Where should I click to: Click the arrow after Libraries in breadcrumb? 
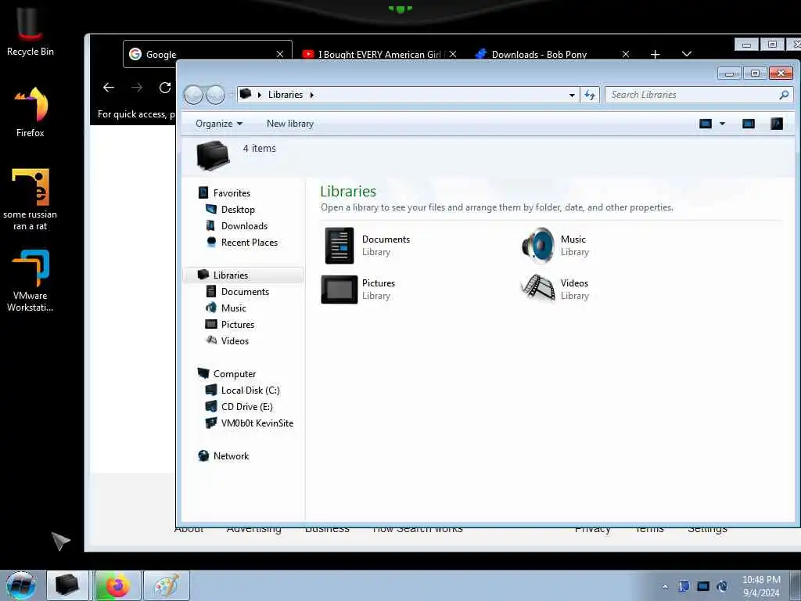(311, 95)
